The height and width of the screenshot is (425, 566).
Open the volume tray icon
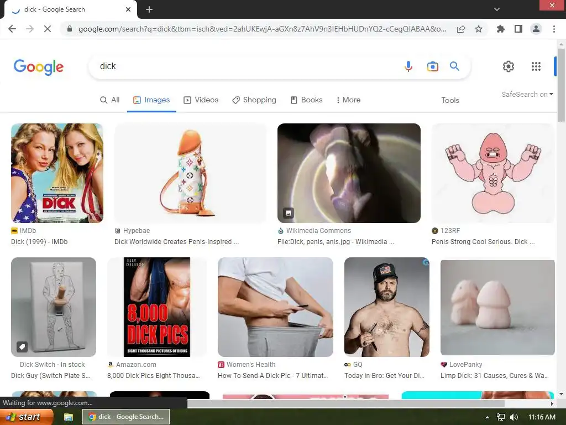pos(514,417)
